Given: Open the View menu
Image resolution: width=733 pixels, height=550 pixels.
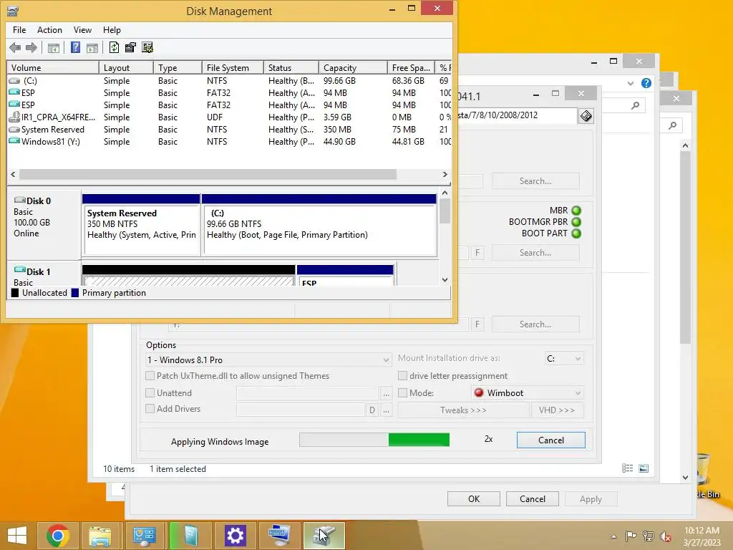Looking at the screenshot, I should pos(82,30).
